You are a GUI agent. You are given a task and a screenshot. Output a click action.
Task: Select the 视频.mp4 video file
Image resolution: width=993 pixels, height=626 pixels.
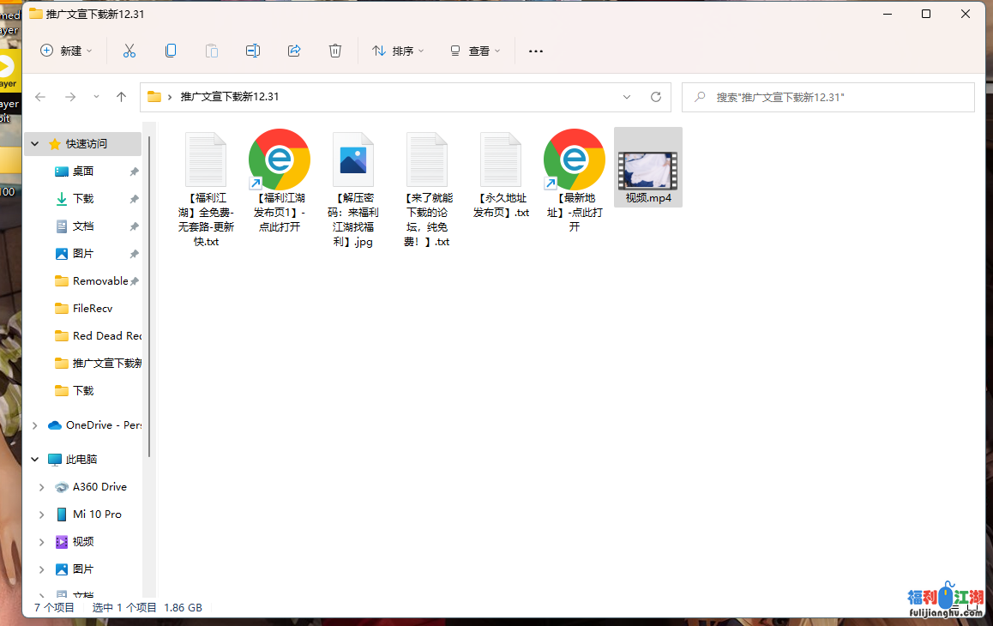click(647, 168)
